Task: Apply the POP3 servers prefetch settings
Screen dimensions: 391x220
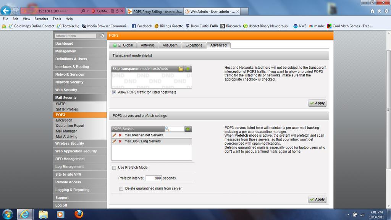Action: click(317, 199)
